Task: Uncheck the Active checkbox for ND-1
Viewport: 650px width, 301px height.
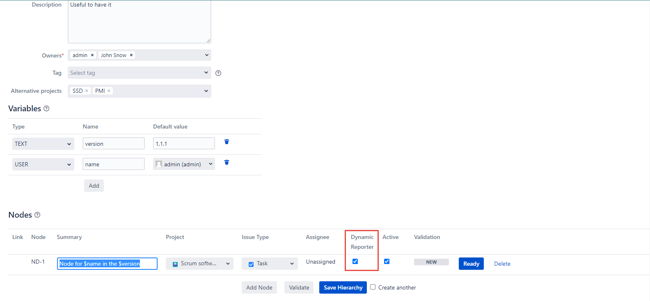Action: click(x=387, y=262)
